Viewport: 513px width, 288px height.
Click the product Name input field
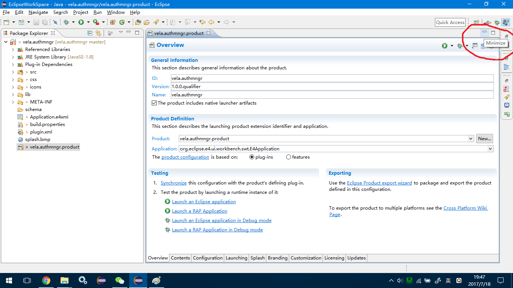tap(332, 95)
